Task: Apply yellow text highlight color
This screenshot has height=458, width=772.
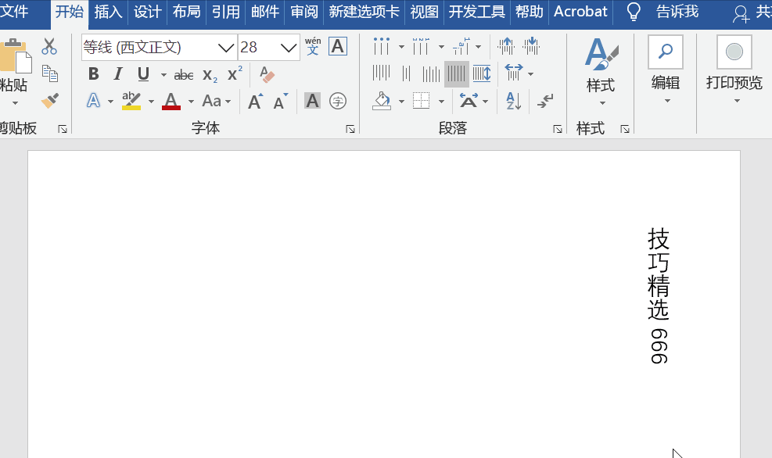Action: click(131, 101)
